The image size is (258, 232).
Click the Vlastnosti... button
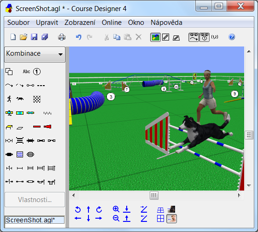click(35, 200)
